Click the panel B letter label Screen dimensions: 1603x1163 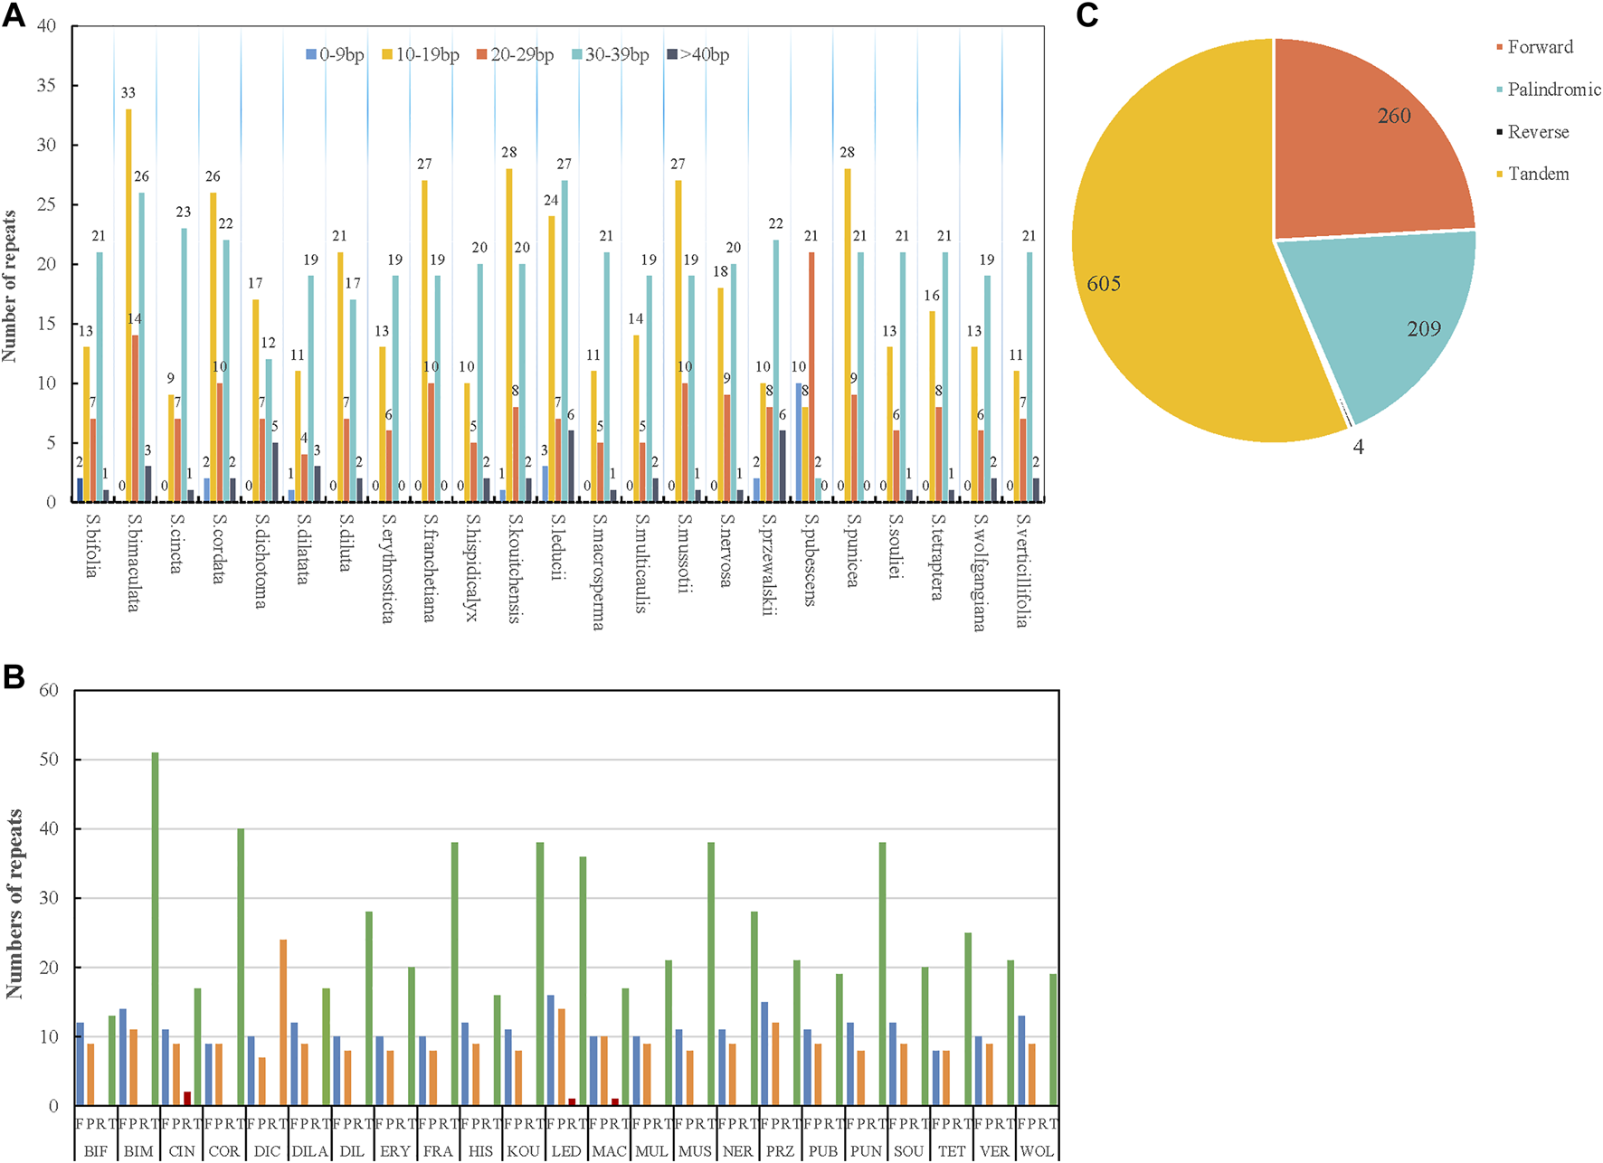[x=13, y=677]
